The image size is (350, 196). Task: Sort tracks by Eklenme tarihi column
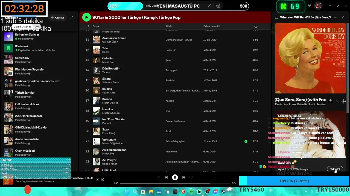(212, 26)
